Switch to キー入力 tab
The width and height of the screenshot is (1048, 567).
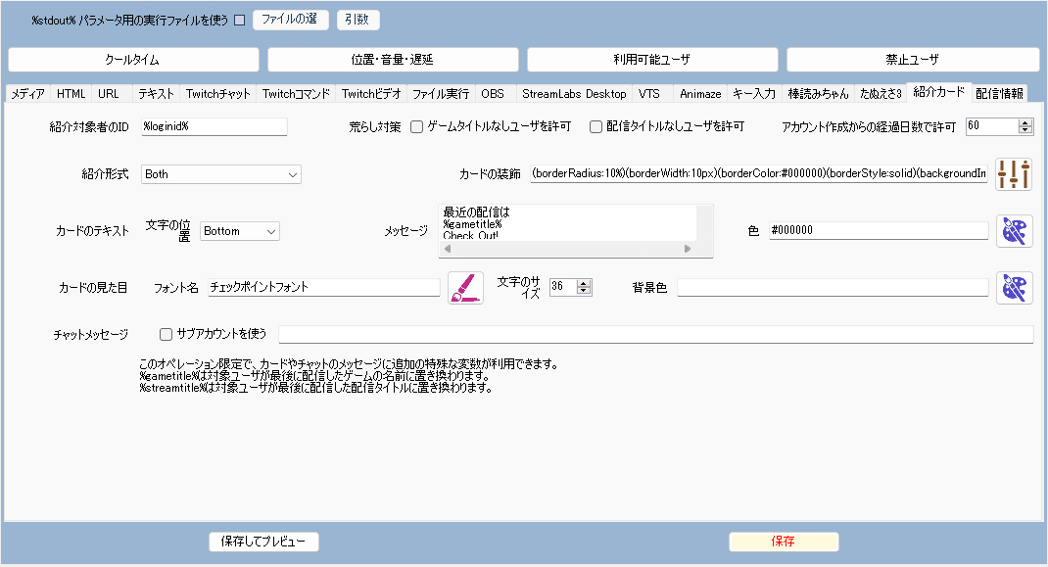[x=754, y=94]
